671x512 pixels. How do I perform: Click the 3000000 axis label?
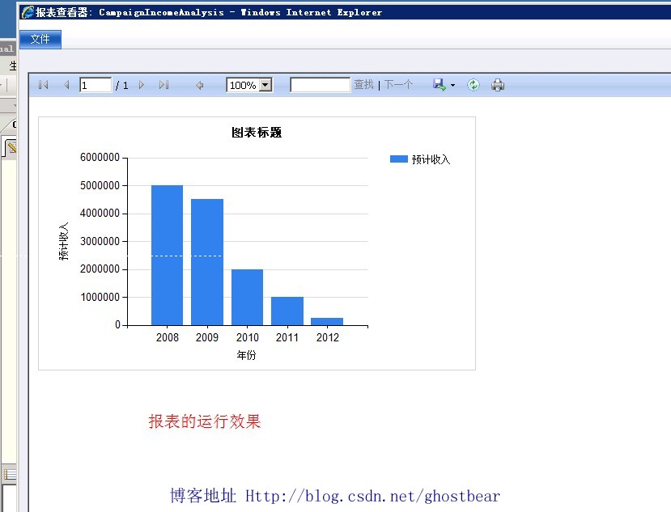coord(100,241)
